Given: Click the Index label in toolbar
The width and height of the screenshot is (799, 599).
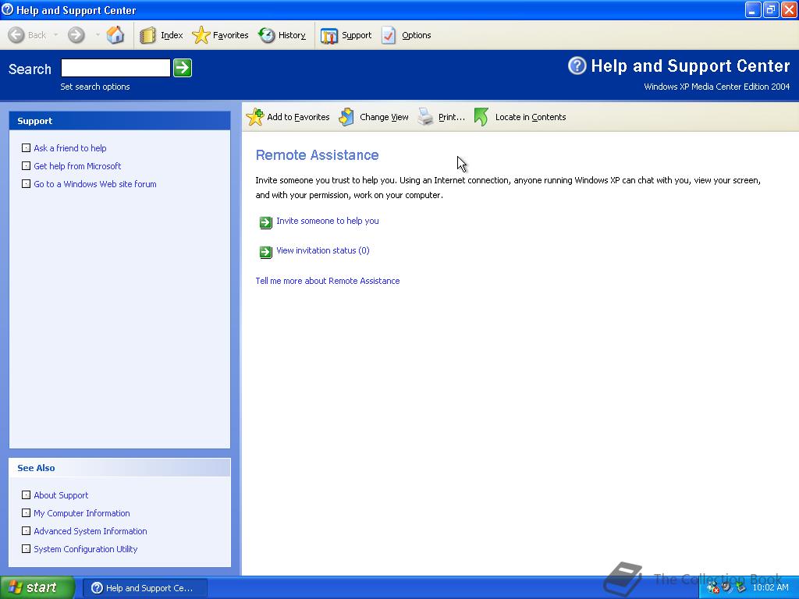Looking at the screenshot, I should (x=172, y=35).
